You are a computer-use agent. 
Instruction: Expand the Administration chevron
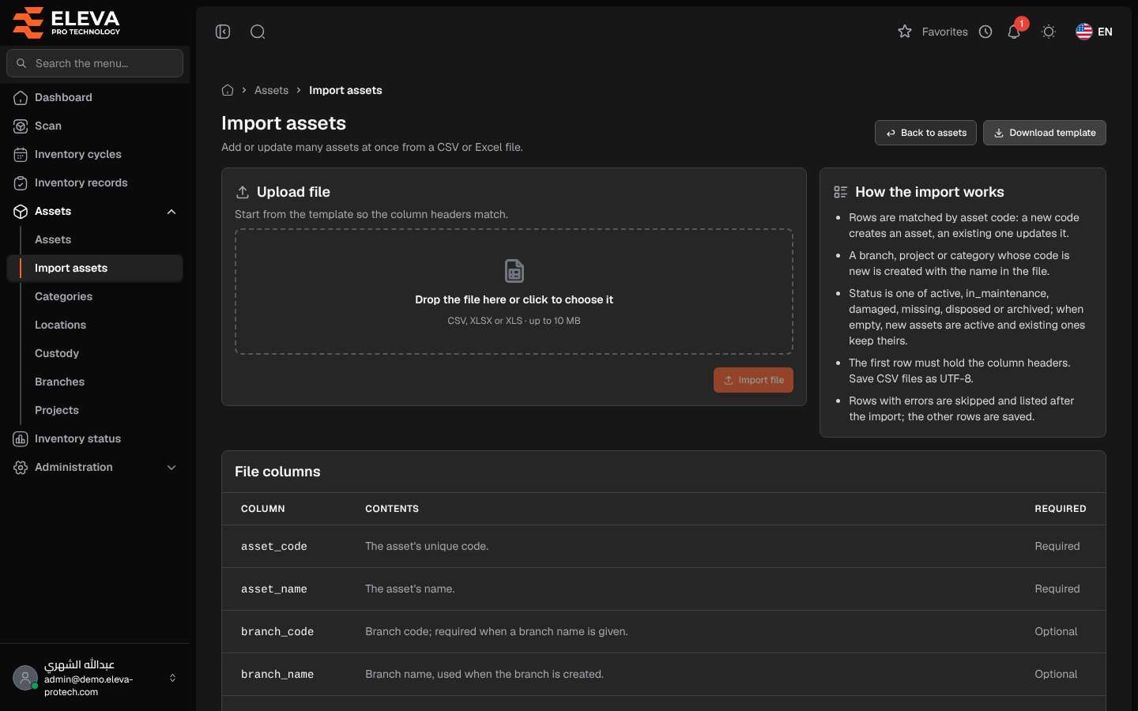(171, 468)
